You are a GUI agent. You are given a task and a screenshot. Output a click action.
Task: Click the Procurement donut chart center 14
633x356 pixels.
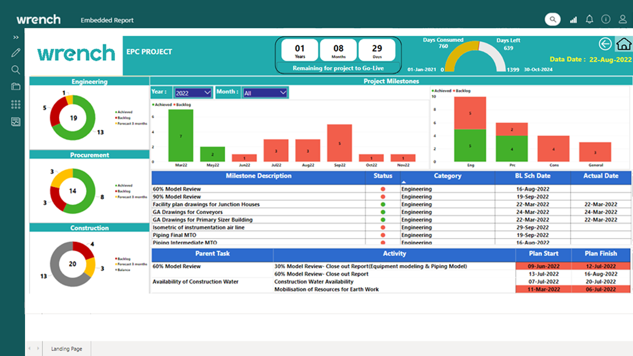coord(73,191)
